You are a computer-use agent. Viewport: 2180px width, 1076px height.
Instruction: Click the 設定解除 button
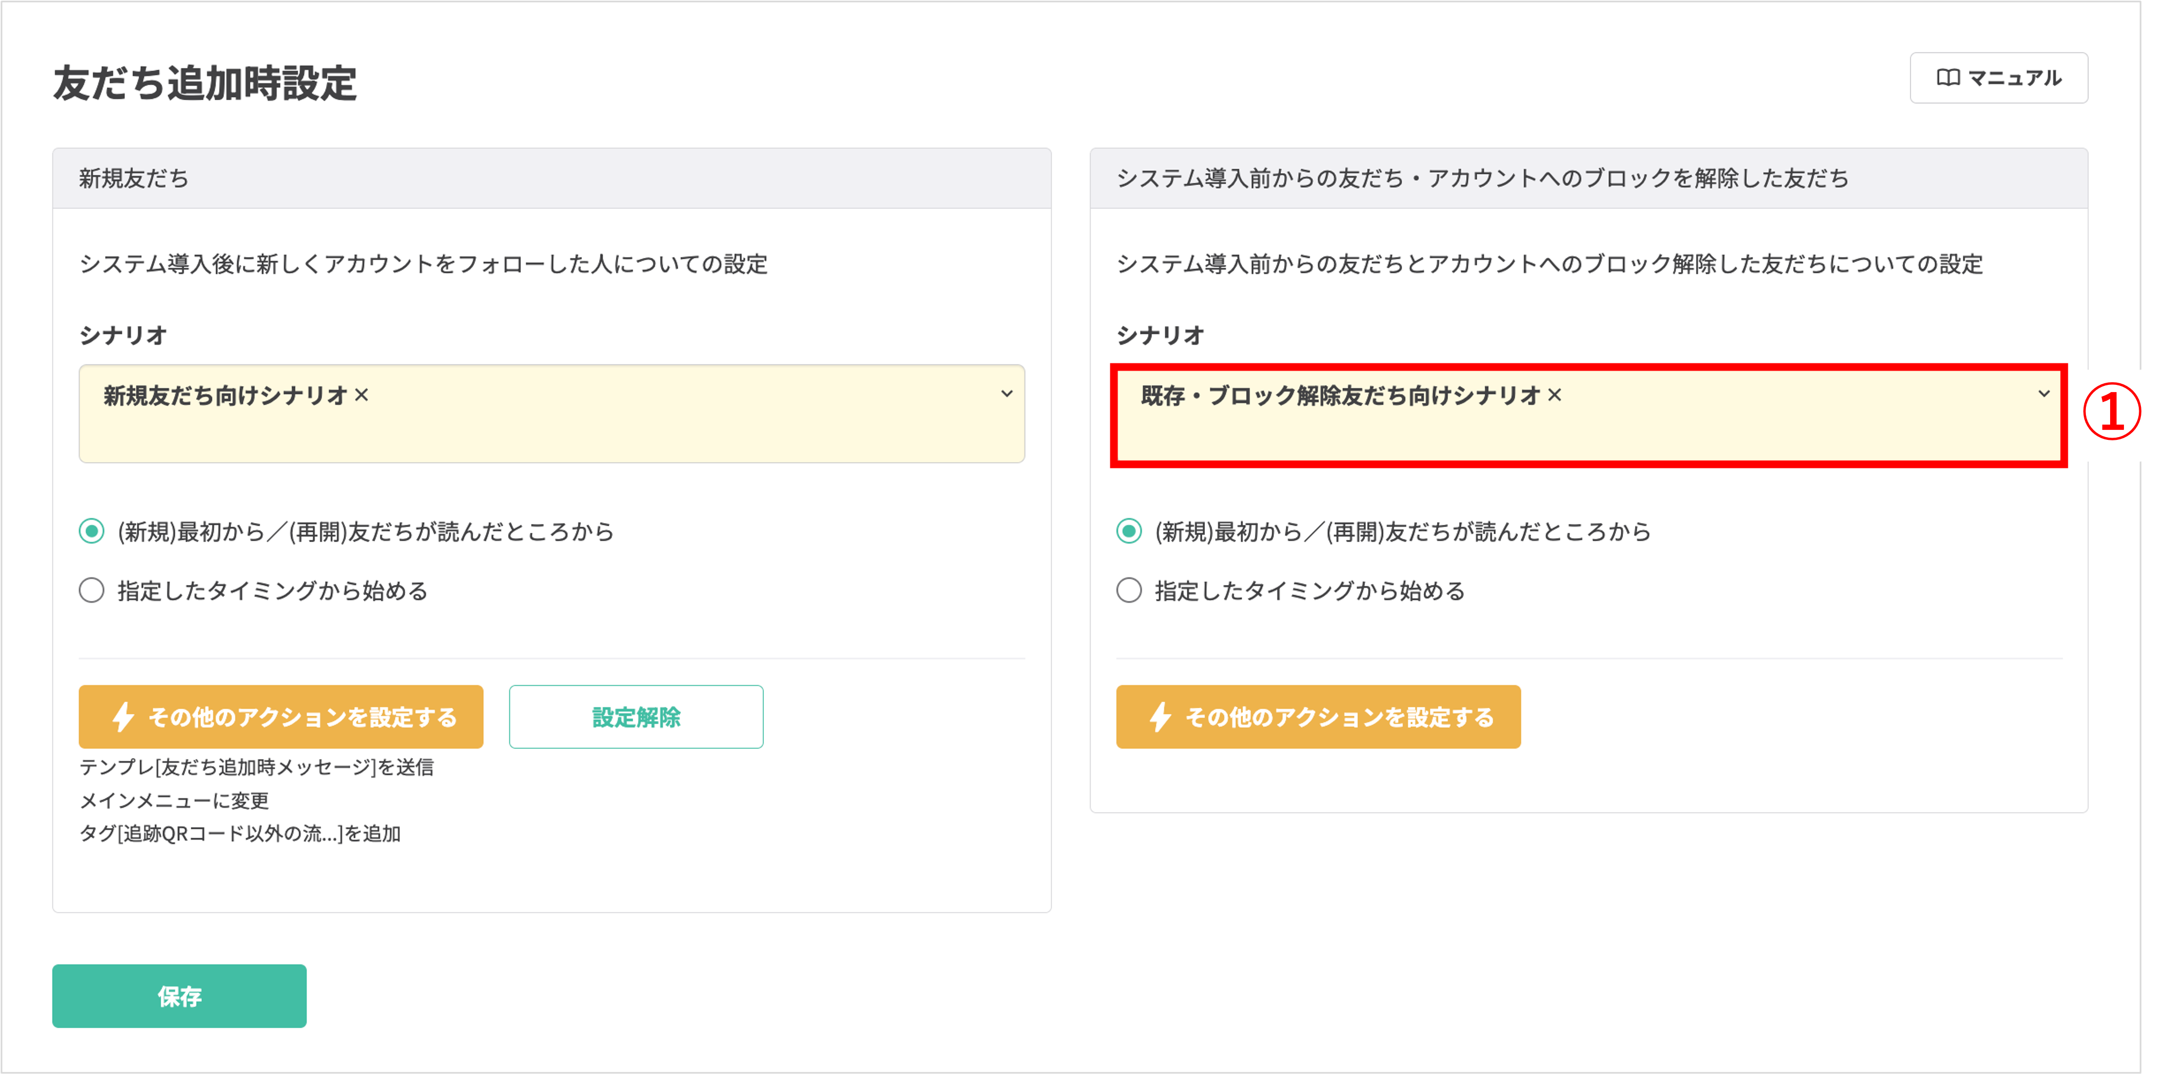[x=636, y=716]
